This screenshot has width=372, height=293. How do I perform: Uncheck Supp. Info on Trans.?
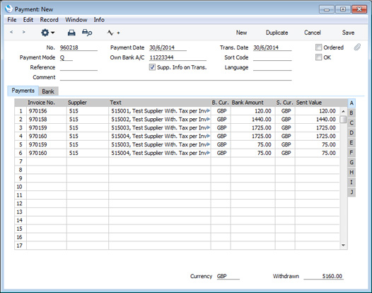click(152, 67)
